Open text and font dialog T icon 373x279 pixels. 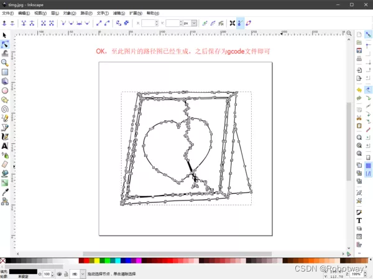(359, 220)
